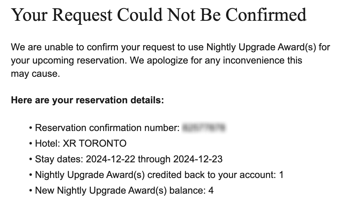Click the "Reservation confirmation number:" label
The width and height of the screenshot is (337, 203).
107,128
